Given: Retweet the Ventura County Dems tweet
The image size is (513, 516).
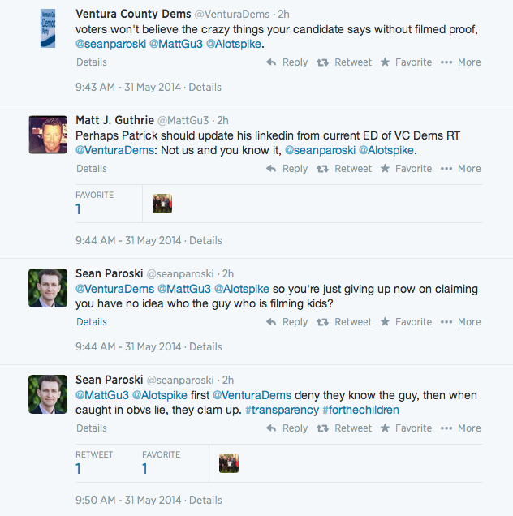Looking at the screenshot, I should click(344, 62).
